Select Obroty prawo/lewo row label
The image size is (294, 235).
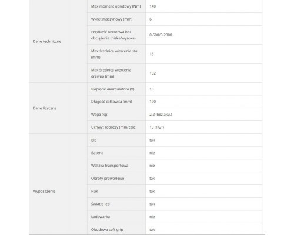(108, 179)
